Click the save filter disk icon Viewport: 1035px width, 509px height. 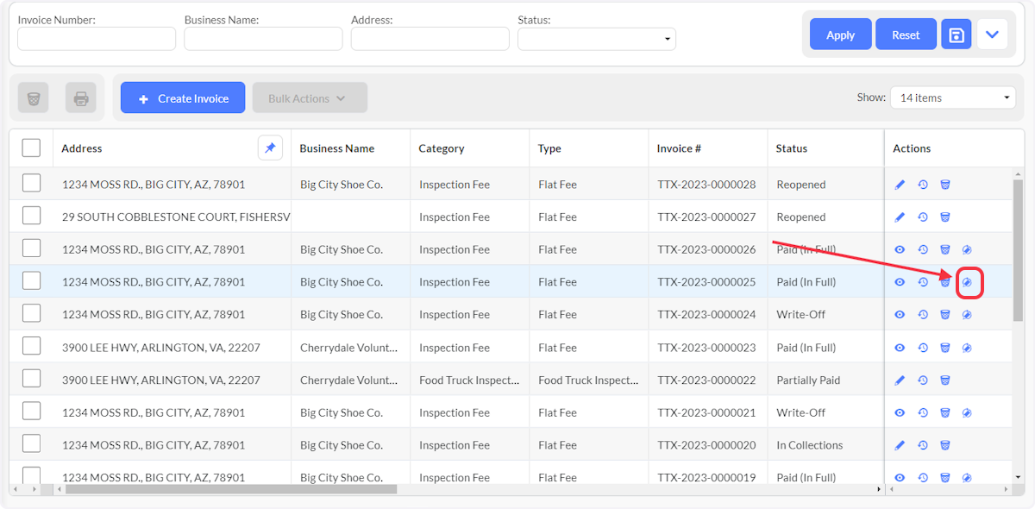957,35
